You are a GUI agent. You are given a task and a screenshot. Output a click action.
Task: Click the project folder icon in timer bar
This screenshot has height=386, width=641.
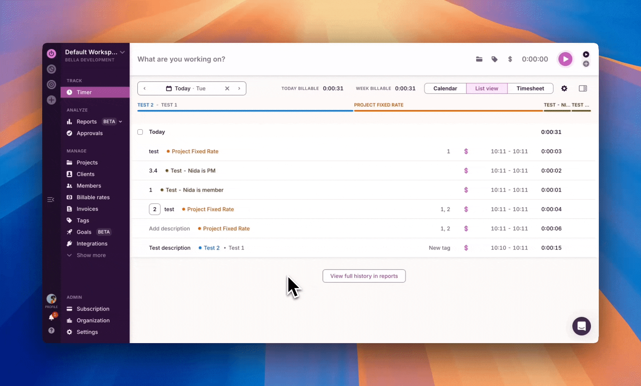[479, 59]
